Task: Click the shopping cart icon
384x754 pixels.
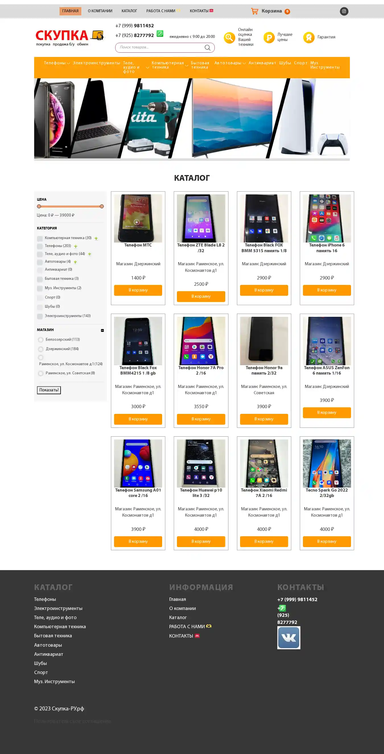Action: tap(255, 11)
